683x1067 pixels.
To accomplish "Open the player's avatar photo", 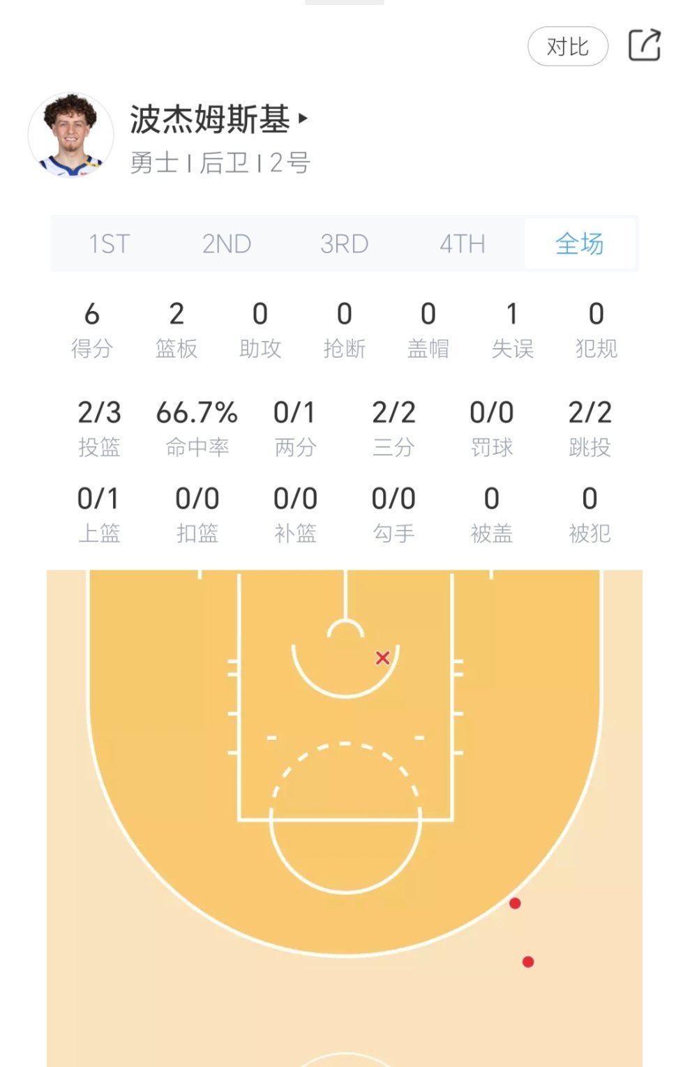I will tap(70, 135).
